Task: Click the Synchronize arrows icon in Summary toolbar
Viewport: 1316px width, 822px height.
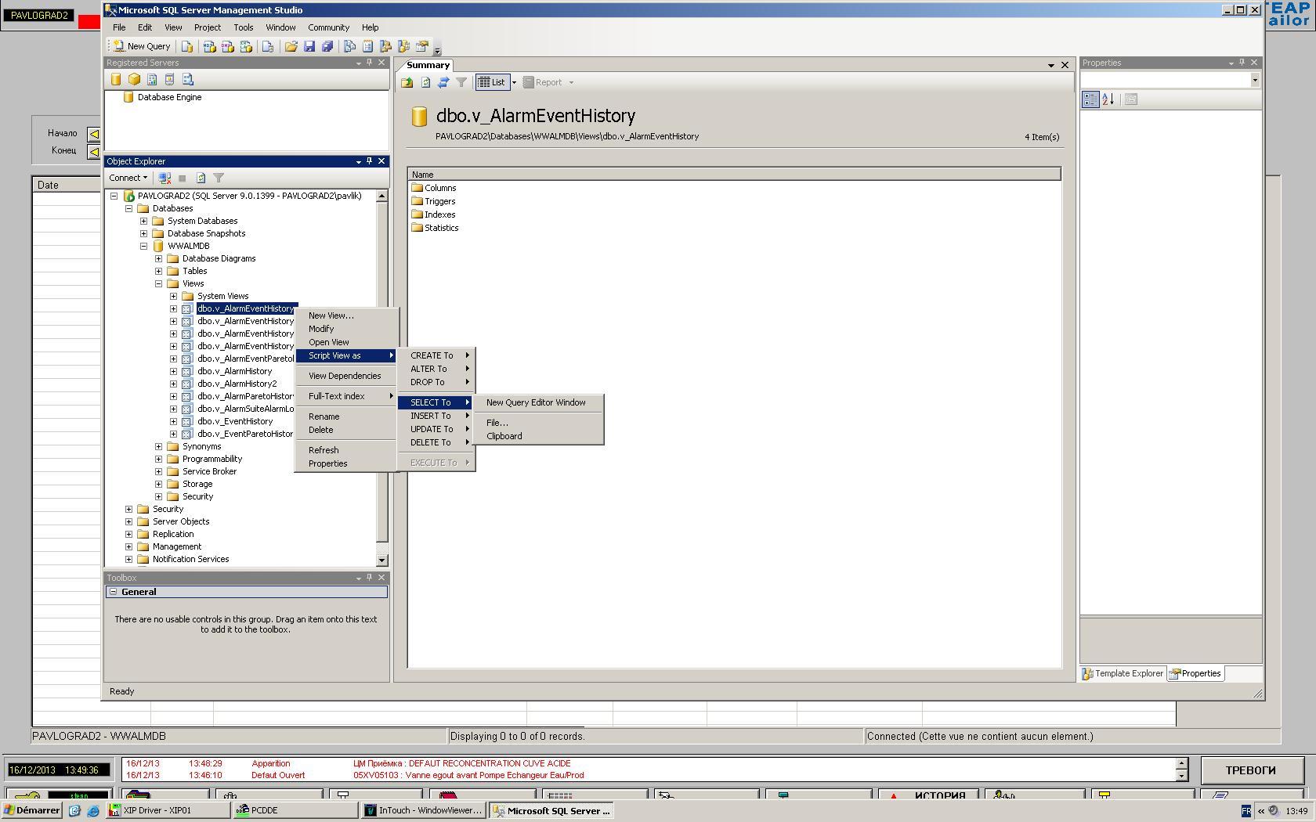Action: [443, 82]
